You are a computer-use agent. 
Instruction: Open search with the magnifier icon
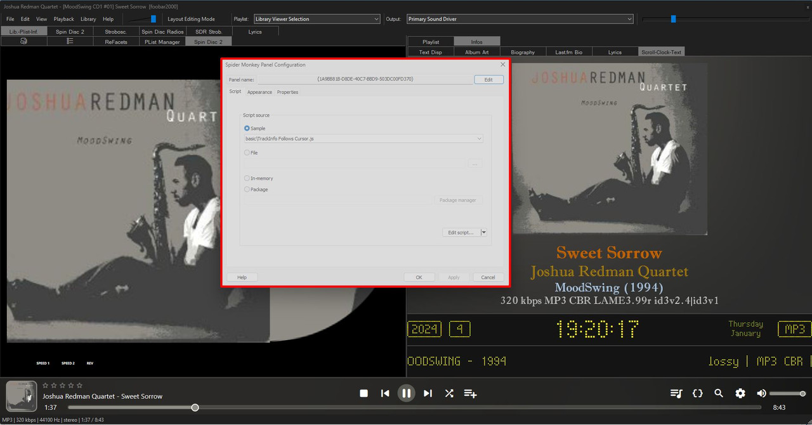719,393
